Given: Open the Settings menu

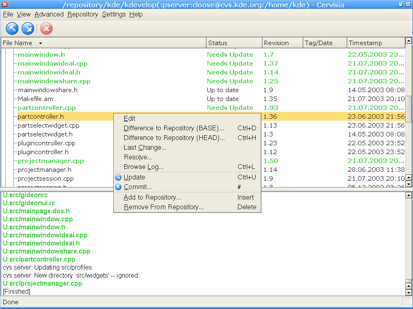Looking at the screenshot, I should pos(114,14).
